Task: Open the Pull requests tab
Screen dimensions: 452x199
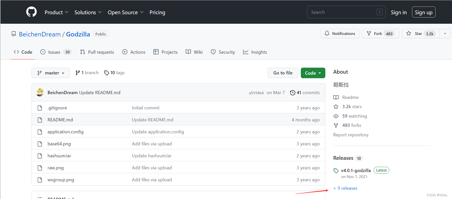Action: 97,52
